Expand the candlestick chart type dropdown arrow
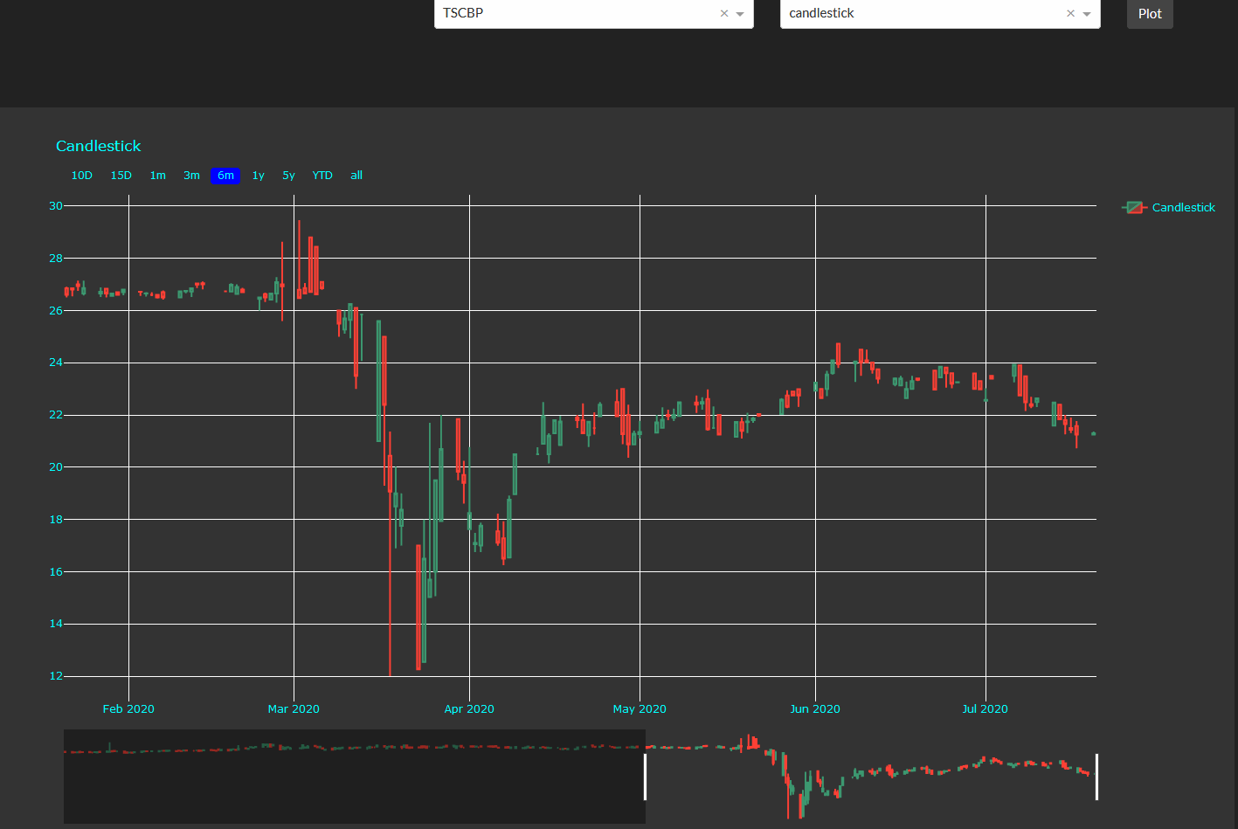 (1087, 14)
